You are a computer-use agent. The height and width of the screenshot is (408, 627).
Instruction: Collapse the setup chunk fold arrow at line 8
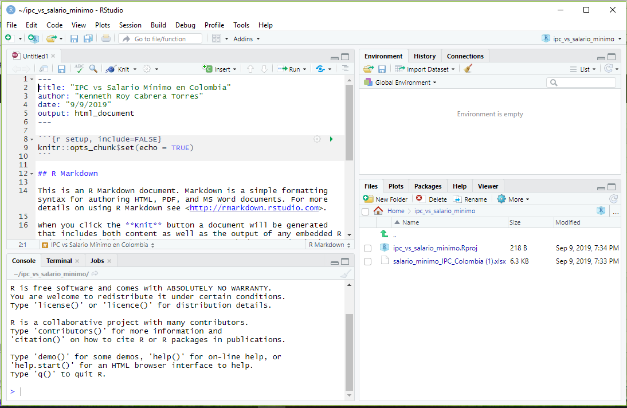[x=32, y=140]
